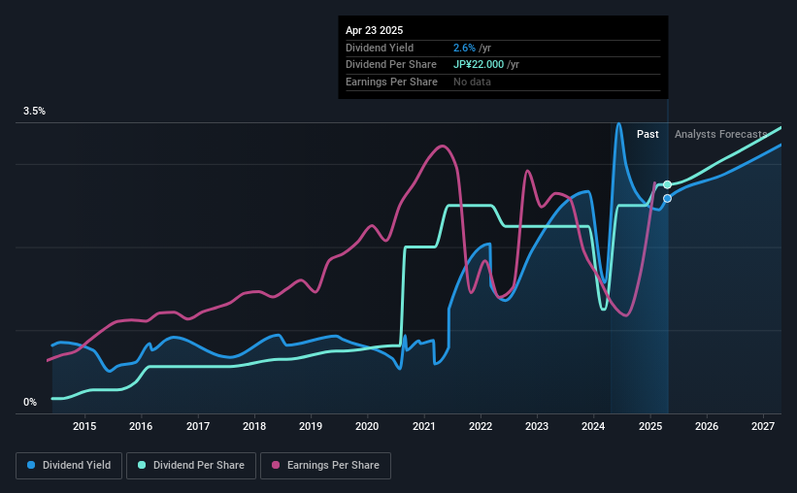Click the 2020 x-axis label

tap(367, 426)
